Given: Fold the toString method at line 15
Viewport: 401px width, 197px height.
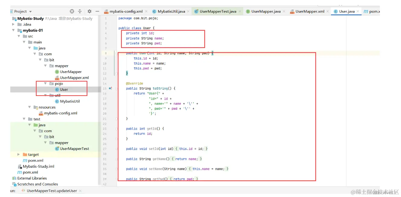Looking at the screenshot, I should (x=117, y=88).
